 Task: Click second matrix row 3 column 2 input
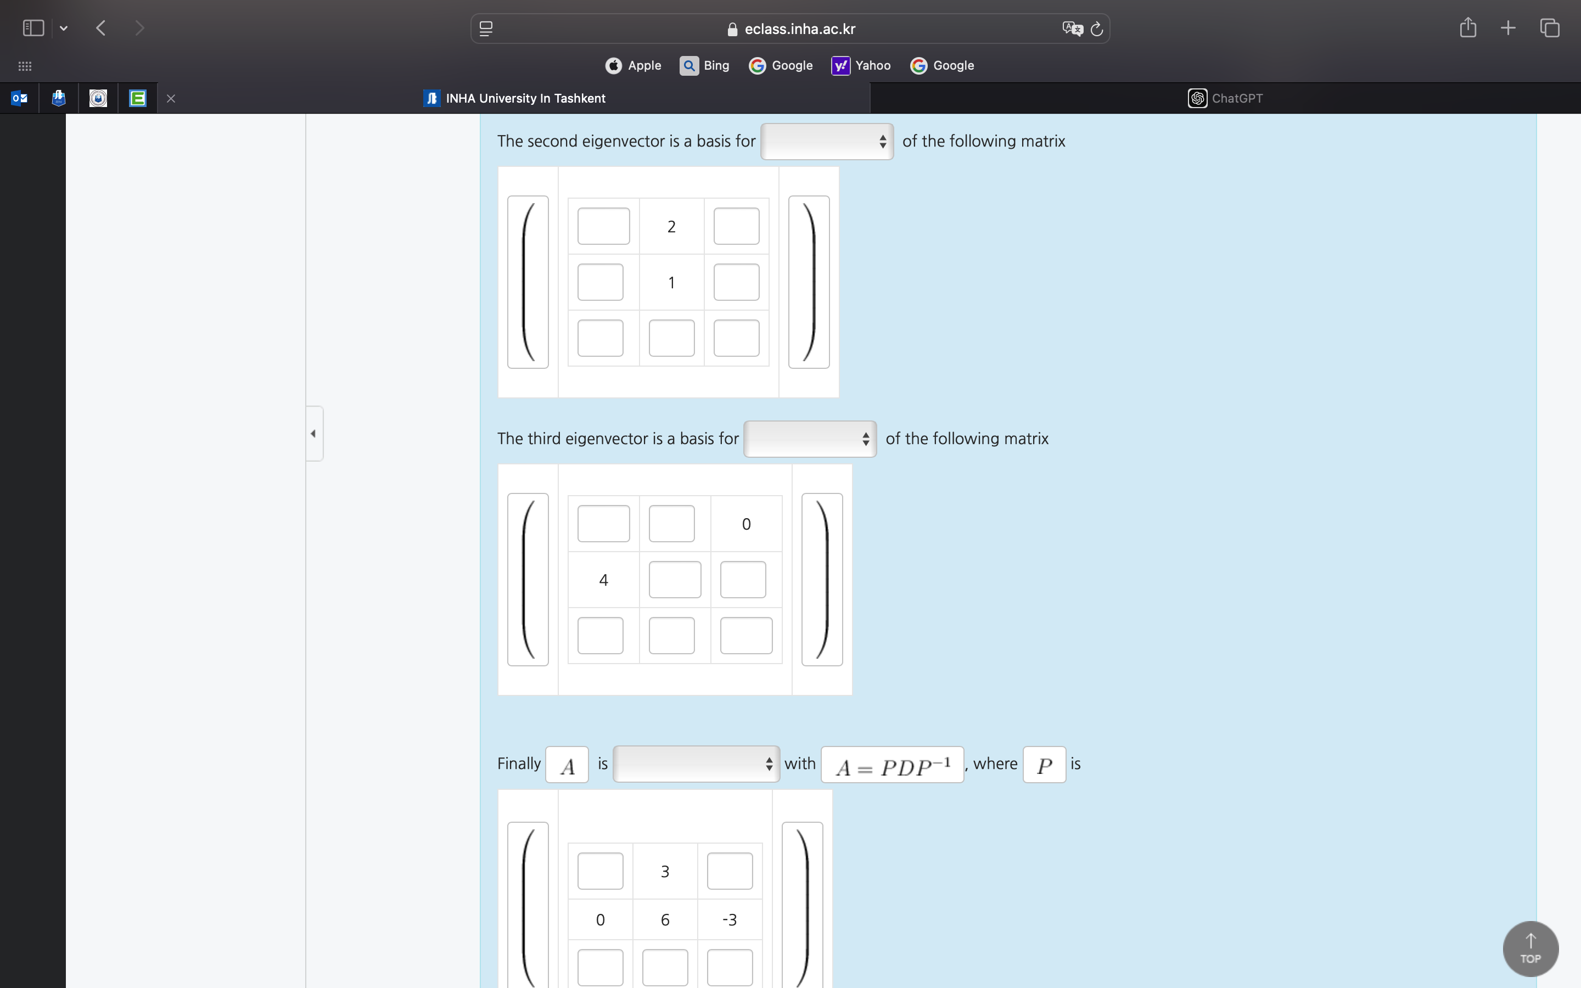671,338
